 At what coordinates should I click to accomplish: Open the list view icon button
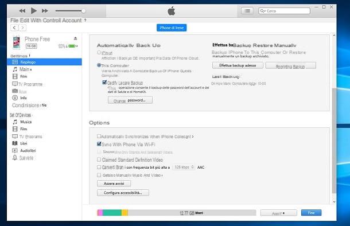[247, 11]
